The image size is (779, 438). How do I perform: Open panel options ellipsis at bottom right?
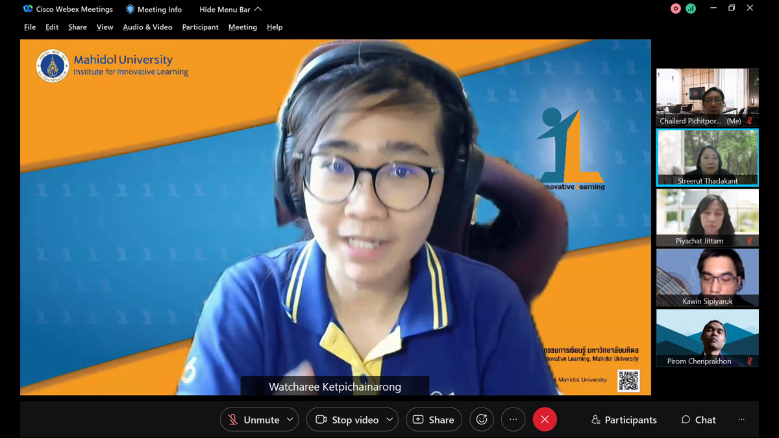point(741,420)
